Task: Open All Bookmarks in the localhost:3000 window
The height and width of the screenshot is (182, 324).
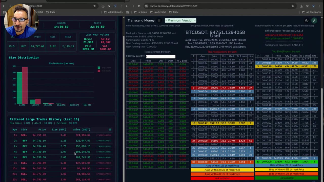Action: coord(113,12)
